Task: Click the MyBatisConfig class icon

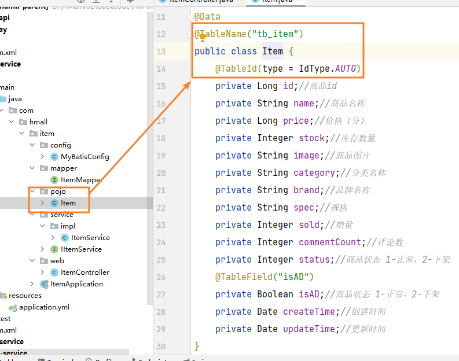Action: [54, 157]
